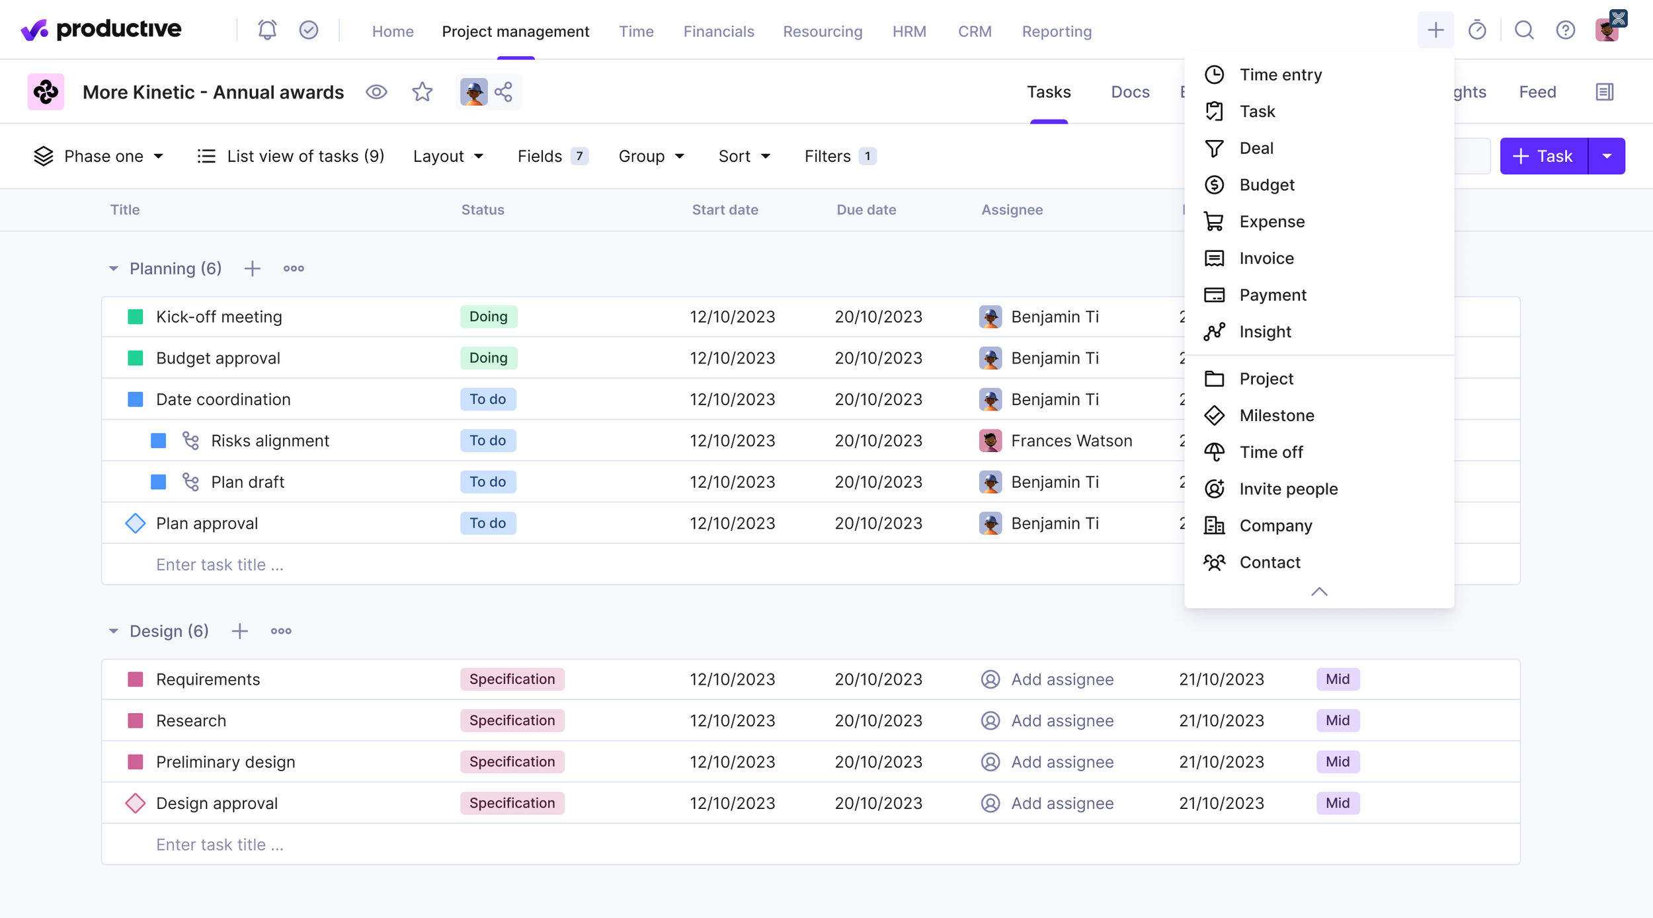Click the timer stopwatch icon
Viewport: 1653px width, 918px height.
point(1476,30)
